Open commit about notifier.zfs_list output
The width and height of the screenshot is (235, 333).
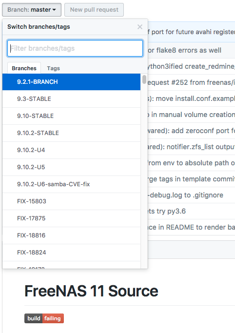tap(191, 147)
